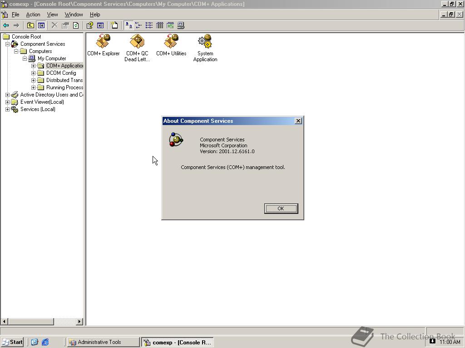Toggle Show/Hide Console Tree button

pyautogui.click(x=41, y=25)
